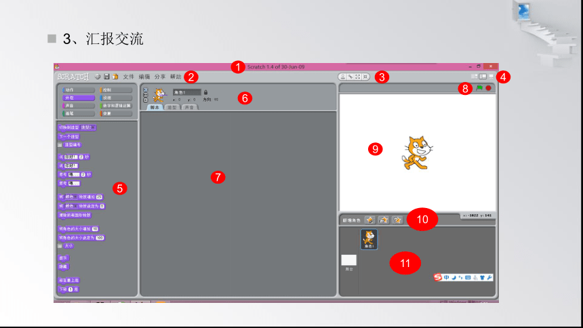
Task: Open the 编辑 menu
Action: [x=144, y=77]
